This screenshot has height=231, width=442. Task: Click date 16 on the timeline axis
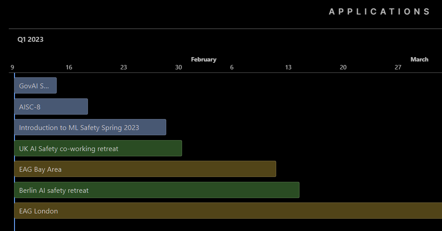pyautogui.click(x=69, y=67)
